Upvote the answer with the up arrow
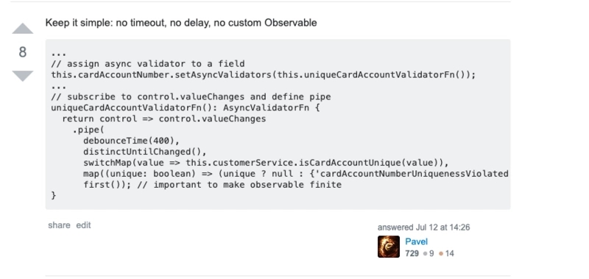The image size is (589, 279). click(x=23, y=29)
